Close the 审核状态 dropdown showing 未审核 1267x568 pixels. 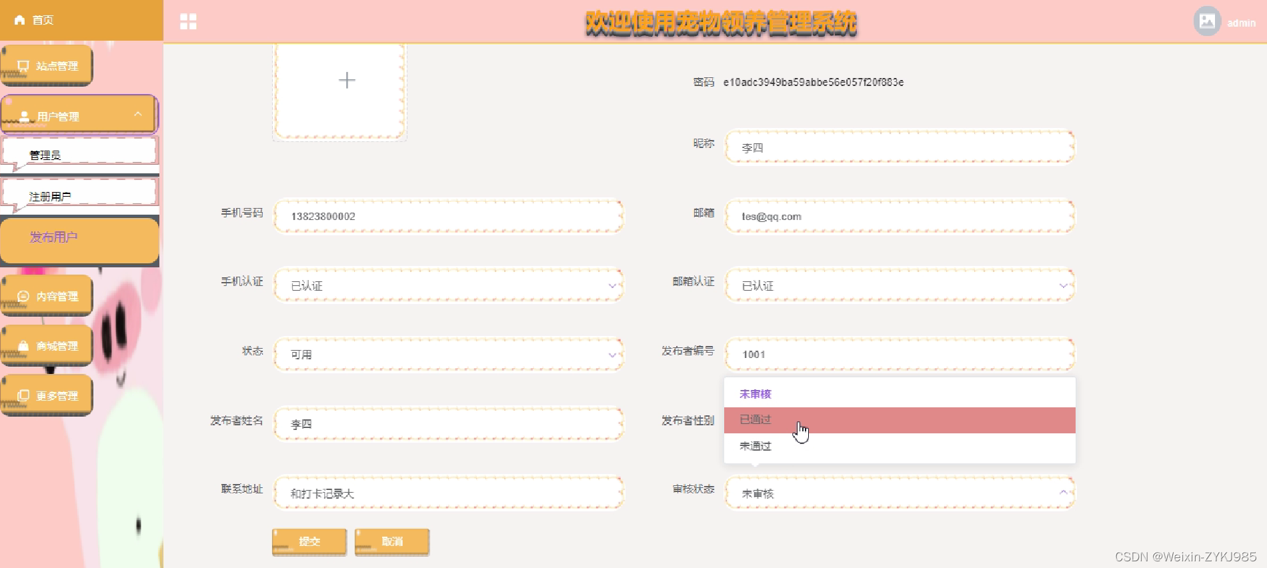coord(900,493)
